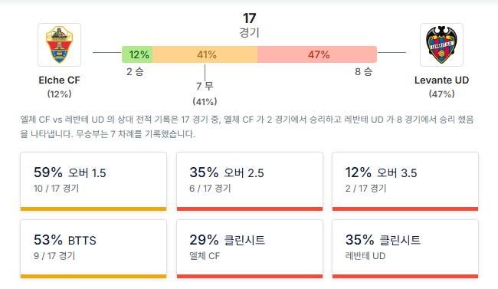Click the 7 무 draws label
Screen dimensions: 498x289
pos(205,86)
